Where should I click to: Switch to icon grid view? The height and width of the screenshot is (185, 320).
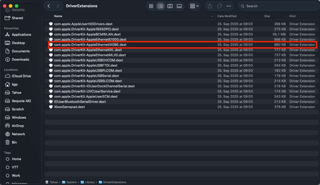[x=151, y=6]
